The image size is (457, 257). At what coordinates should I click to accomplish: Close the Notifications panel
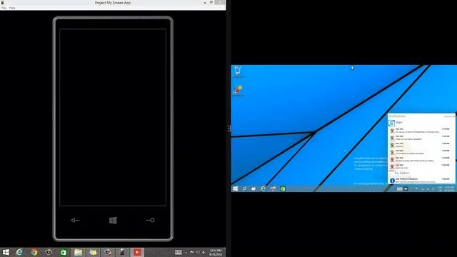click(454, 116)
